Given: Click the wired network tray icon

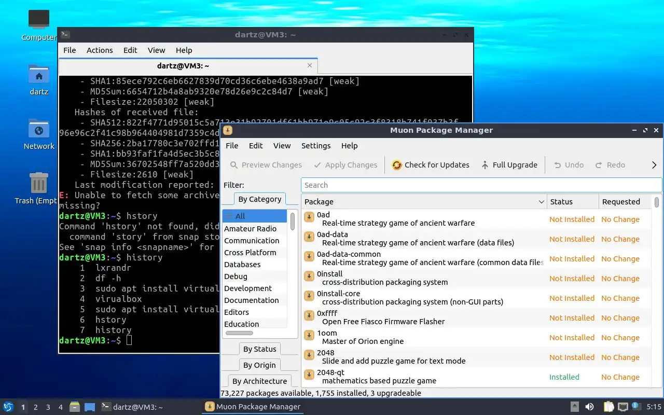Looking at the screenshot, I should 622,407.
